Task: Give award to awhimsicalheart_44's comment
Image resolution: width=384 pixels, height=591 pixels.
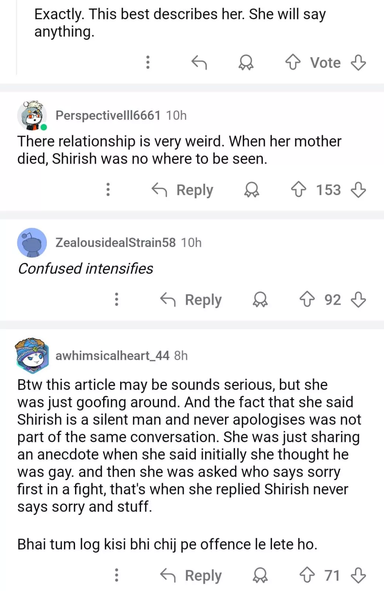Action: point(260,575)
